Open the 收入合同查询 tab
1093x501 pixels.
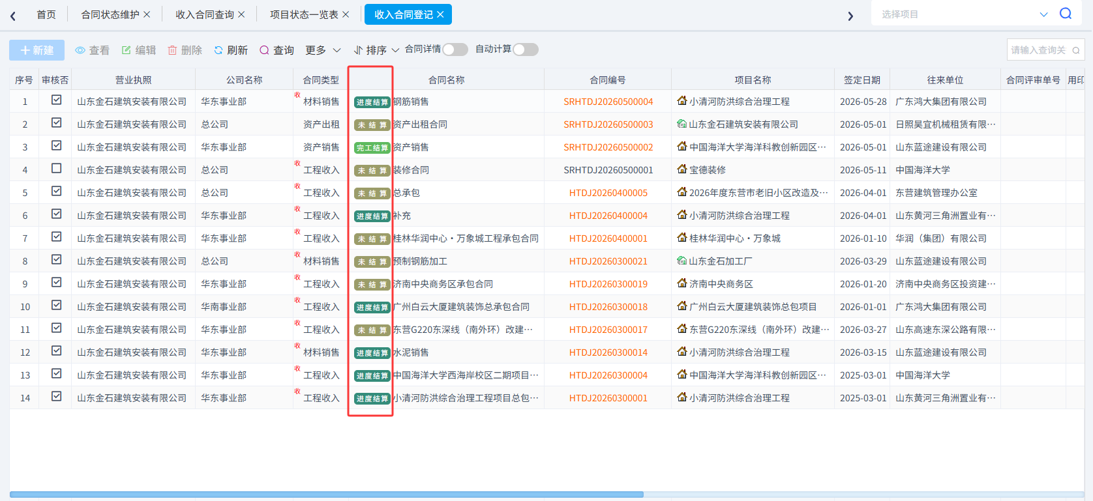pos(205,14)
